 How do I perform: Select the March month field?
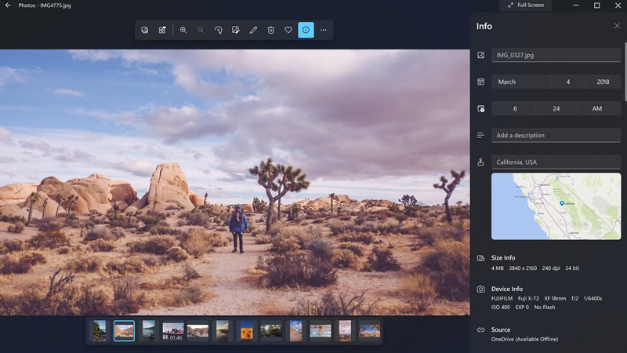tap(520, 82)
